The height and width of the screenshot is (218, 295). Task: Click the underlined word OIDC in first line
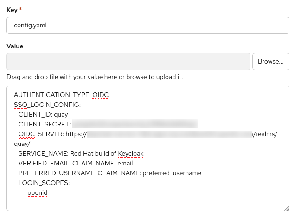pyautogui.click(x=100, y=95)
